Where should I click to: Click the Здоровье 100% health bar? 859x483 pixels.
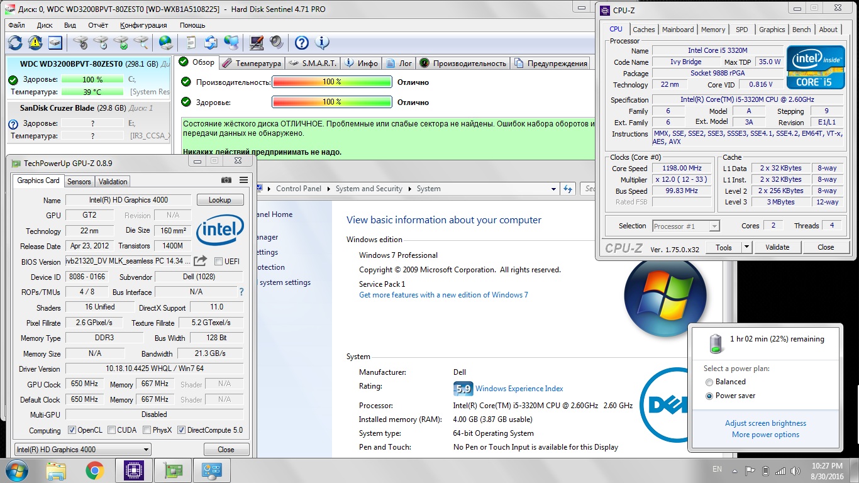coord(331,102)
